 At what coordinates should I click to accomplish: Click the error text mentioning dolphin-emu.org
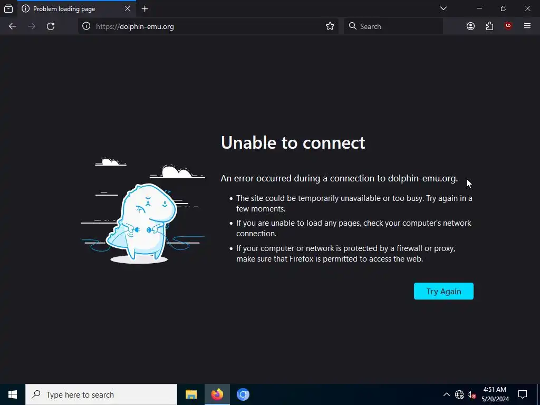click(339, 178)
